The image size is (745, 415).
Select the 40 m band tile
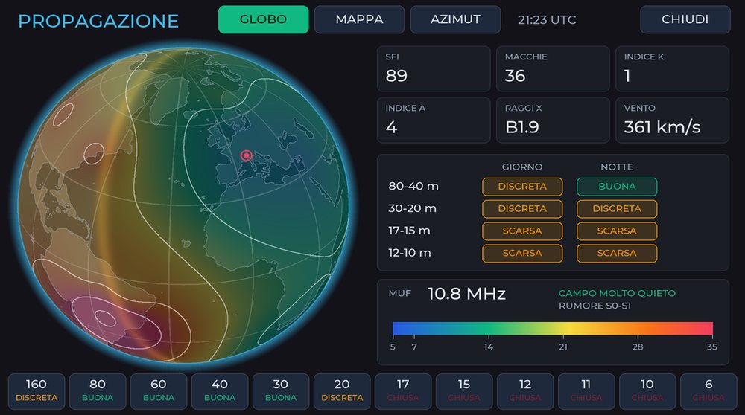click(220, 391)
